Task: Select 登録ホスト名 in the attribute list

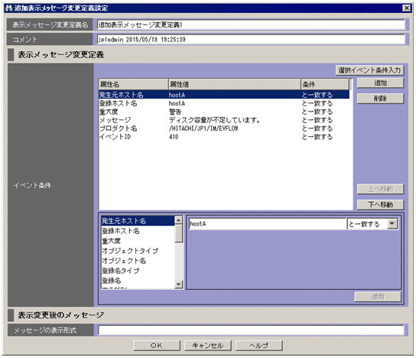Action: [x=138, y=231]
